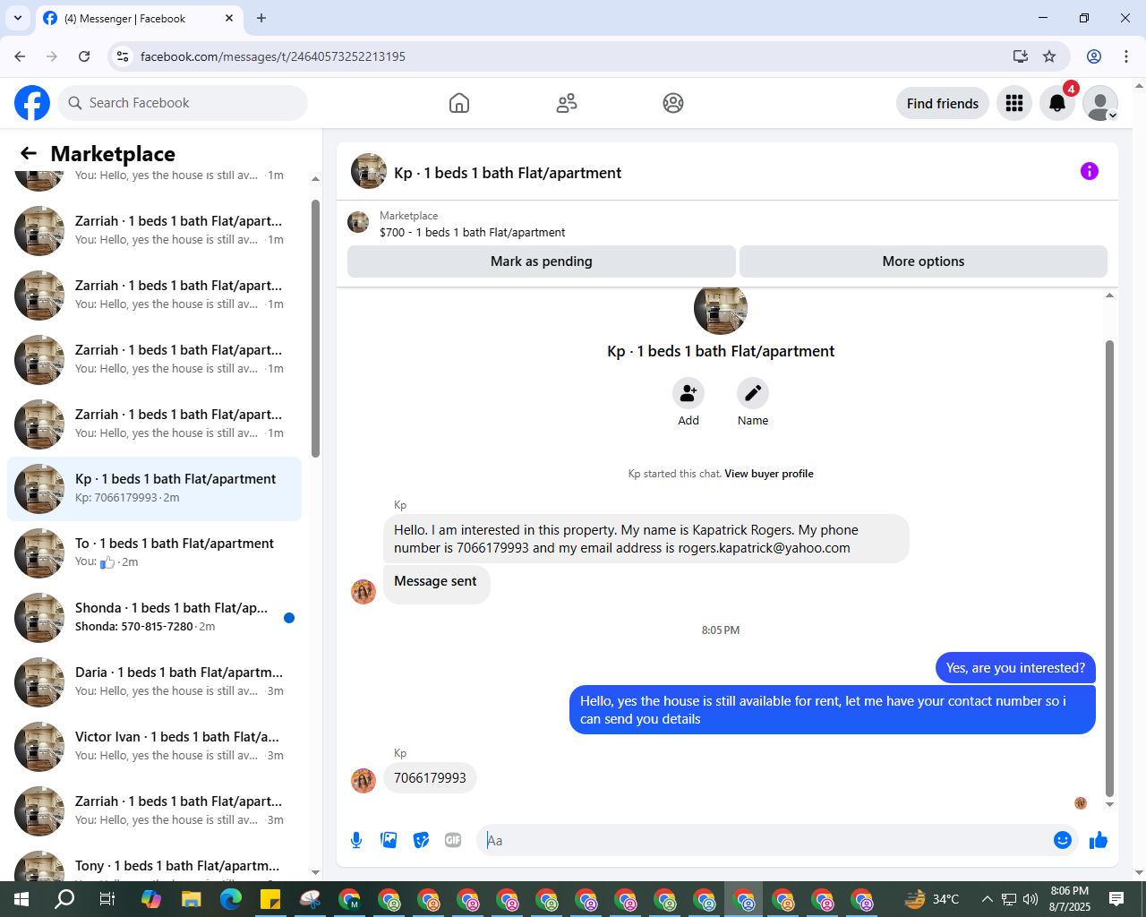Choose a sticker icon
Image resolution: width=1146 pixels, height=917 pixels.
(x=421, y=840)
